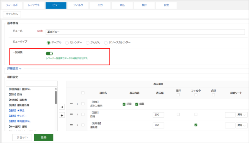Check row selection box for 運転者 row
249x143 pixels.
tap(83, 125)
